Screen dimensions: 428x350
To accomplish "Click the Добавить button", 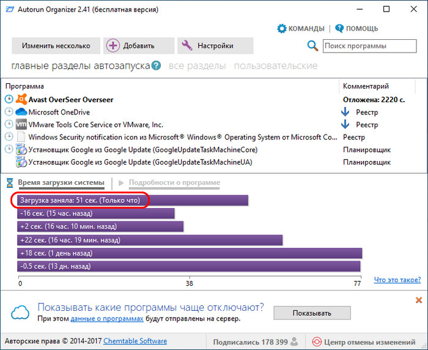I will click(x=139, y=46).
